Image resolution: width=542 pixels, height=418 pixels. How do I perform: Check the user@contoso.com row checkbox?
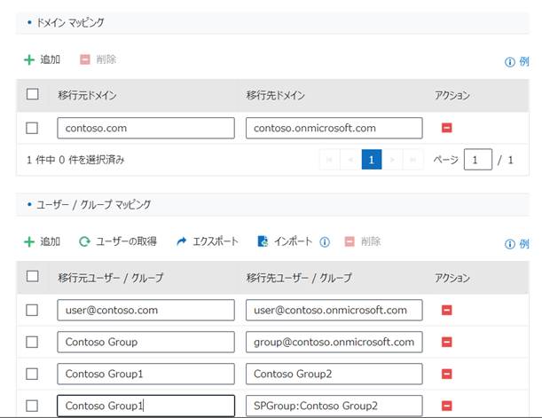click(x=32, y=310)
